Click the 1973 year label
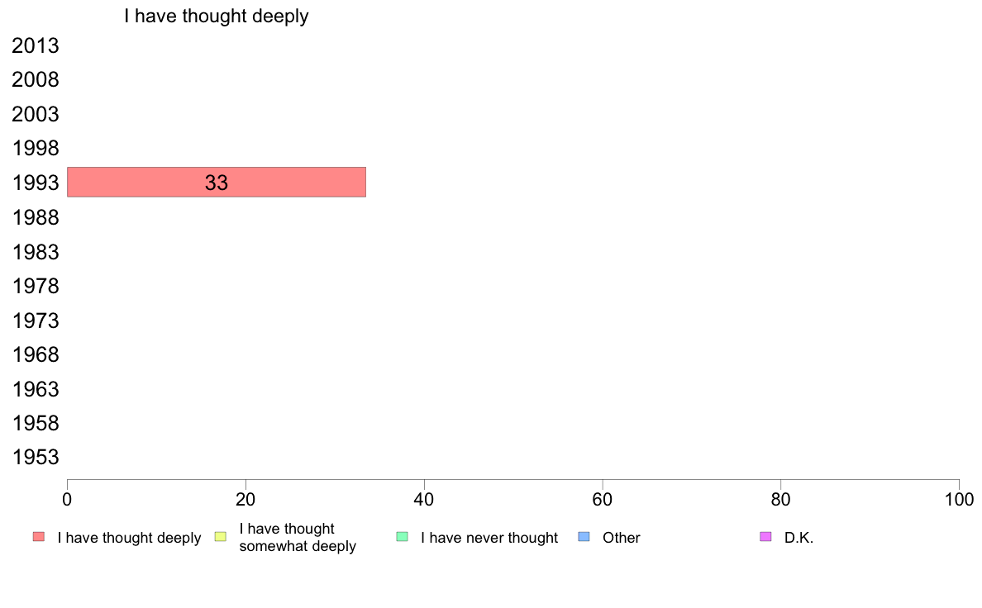 click(35, 321)
